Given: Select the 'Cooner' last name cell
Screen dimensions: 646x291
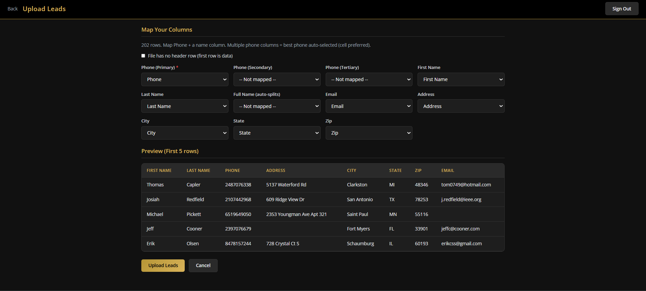Looking at the screenshot, I should pos(194,229).
